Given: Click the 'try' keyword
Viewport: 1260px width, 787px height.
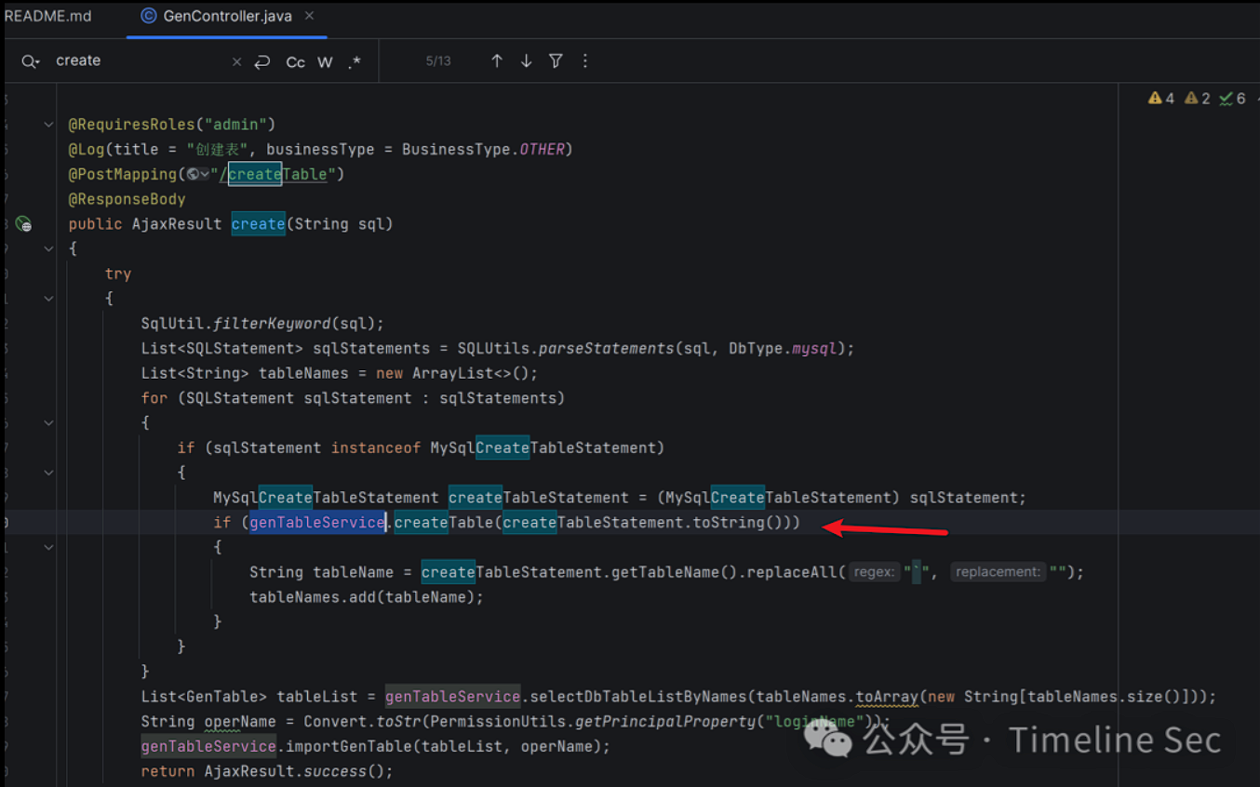Looking at the screenshot, I should (118, 273).
